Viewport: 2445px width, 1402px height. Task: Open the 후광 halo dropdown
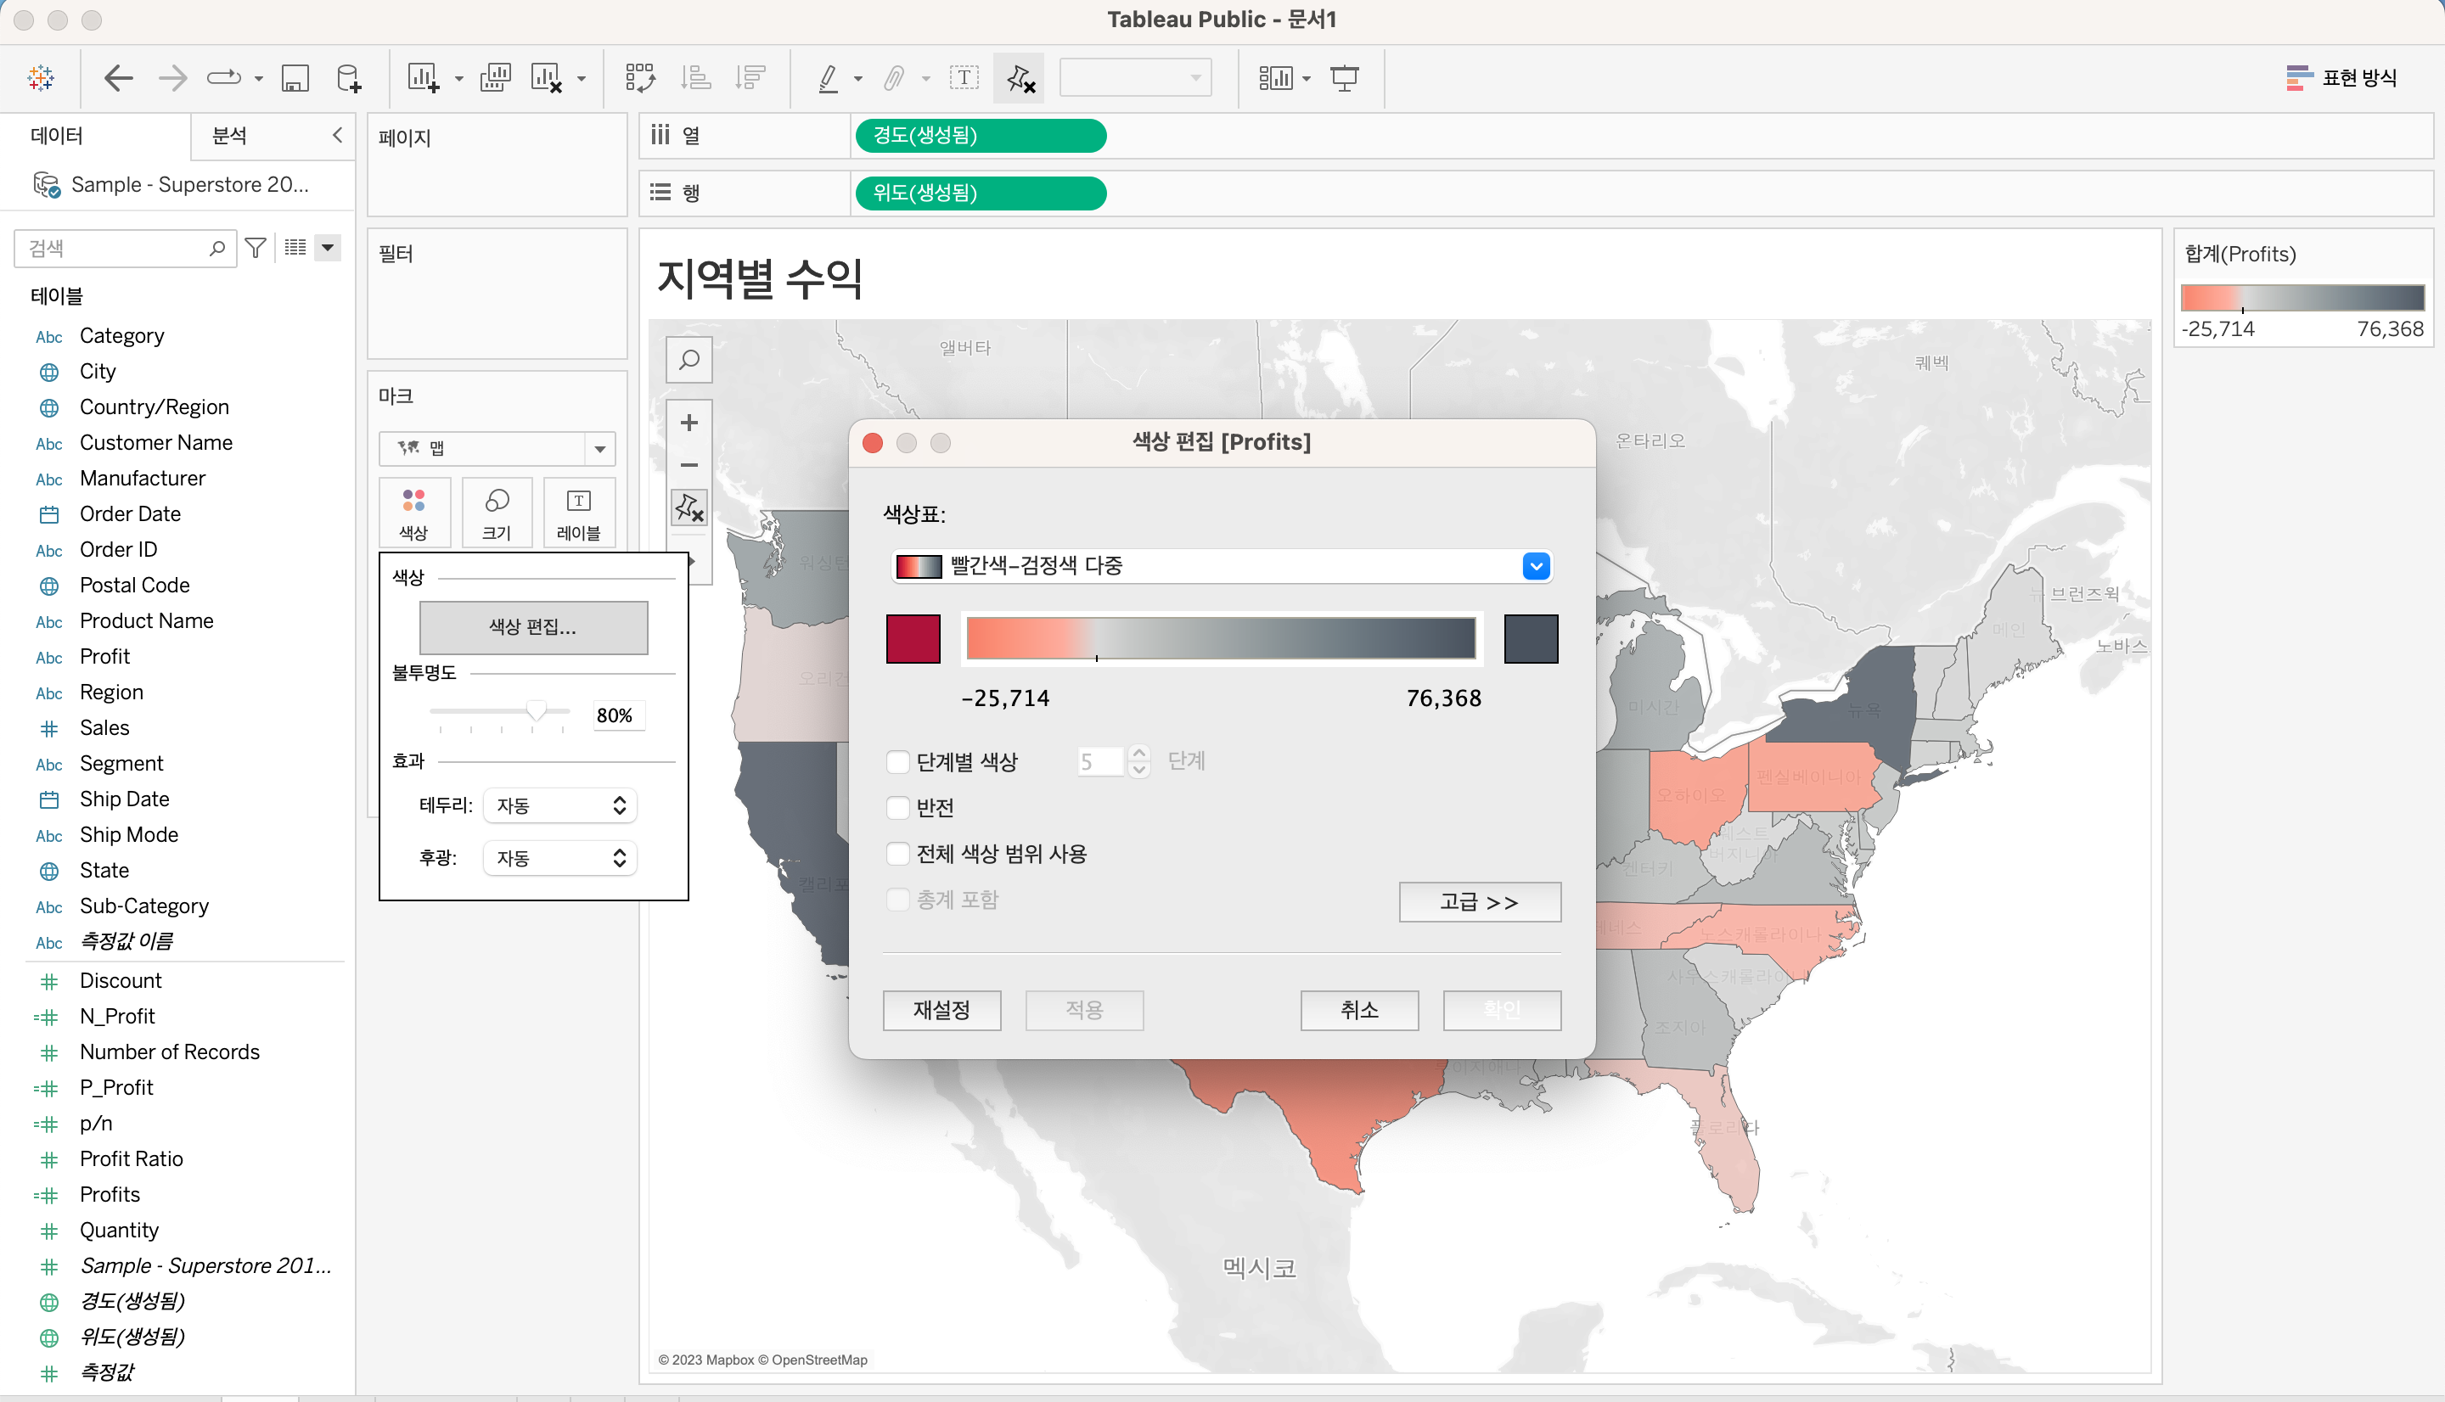(559, 858)
